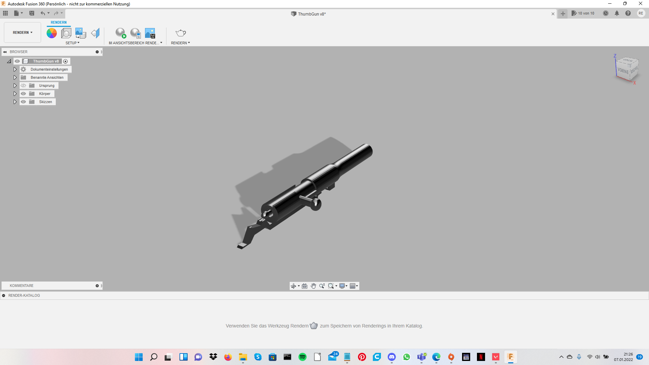Image resolution: width=649 pixels, height=365 pixels.
Task: Start in-canvas render with play icon
Action: 120,33
